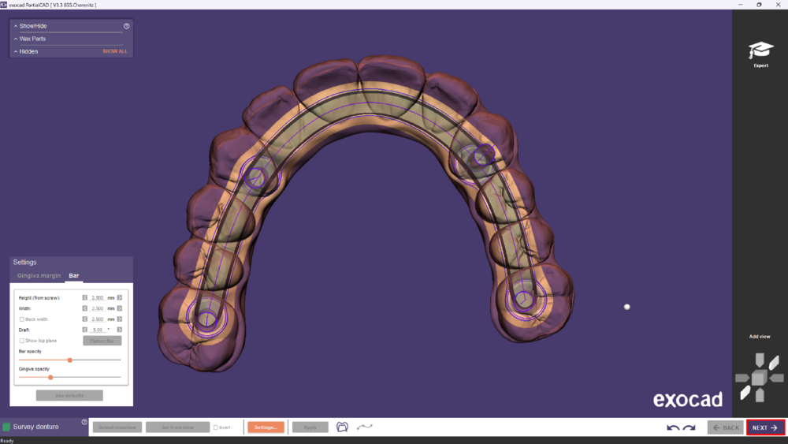Click the redo arrow icon
788x444 pixels.
point(689,427)
